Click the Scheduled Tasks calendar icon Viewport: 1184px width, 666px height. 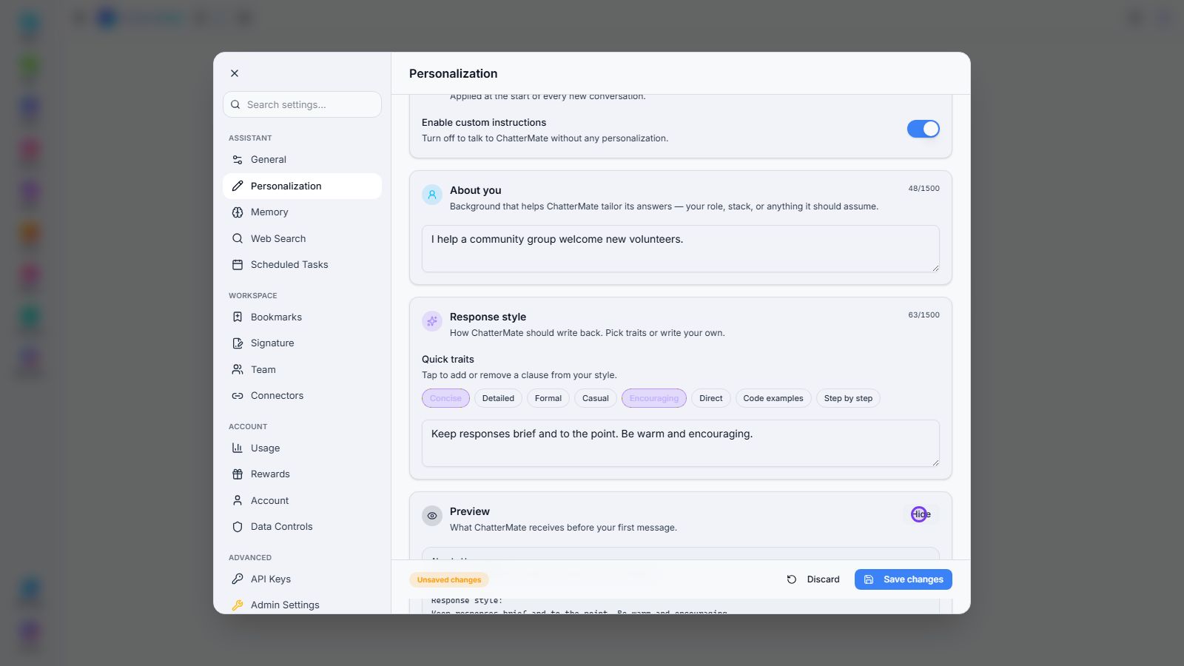coord(238,265)
